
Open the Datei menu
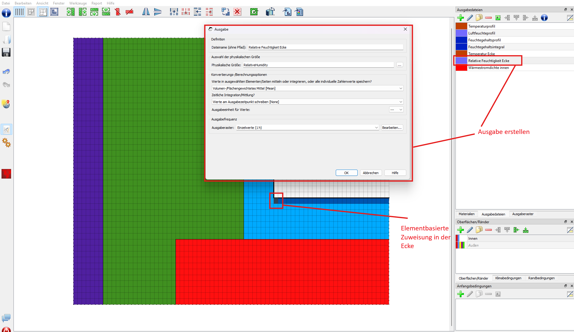point(6,3)
